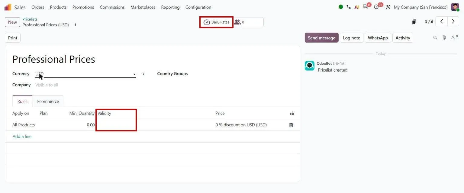Open the user avatar menu

point(455,7)
